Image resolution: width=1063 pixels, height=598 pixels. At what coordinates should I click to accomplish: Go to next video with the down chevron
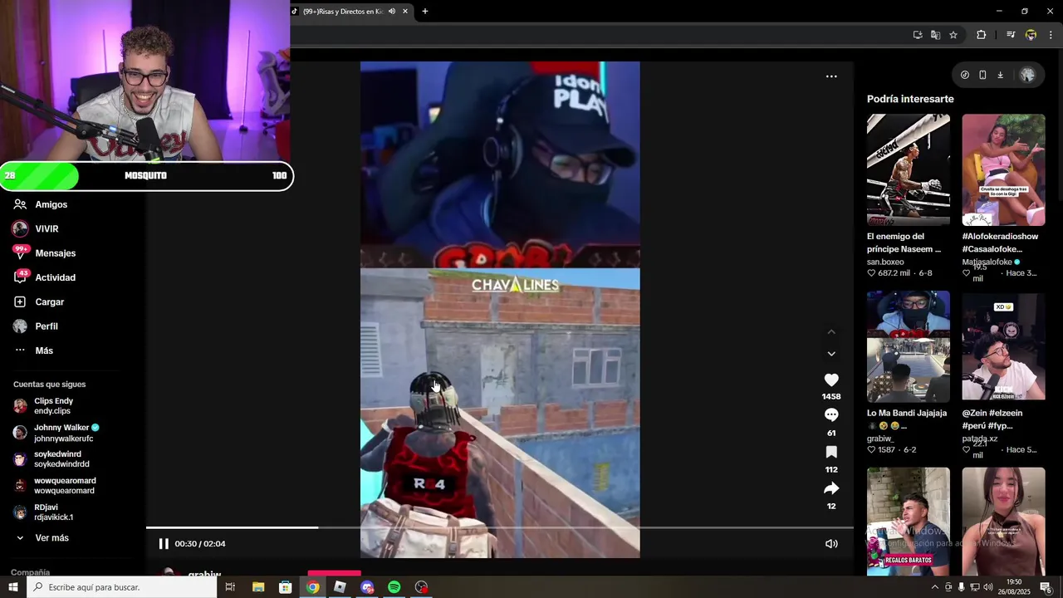coord(831,353)
